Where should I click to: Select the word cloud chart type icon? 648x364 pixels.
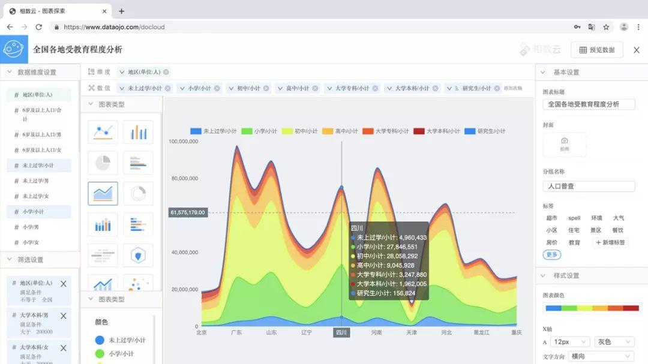click(x=103, y=255)
